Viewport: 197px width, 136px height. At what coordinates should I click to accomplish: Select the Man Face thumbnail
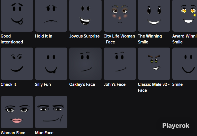tap(51, 112)
